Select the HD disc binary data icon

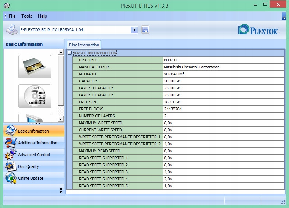click(x=35, y=96)
